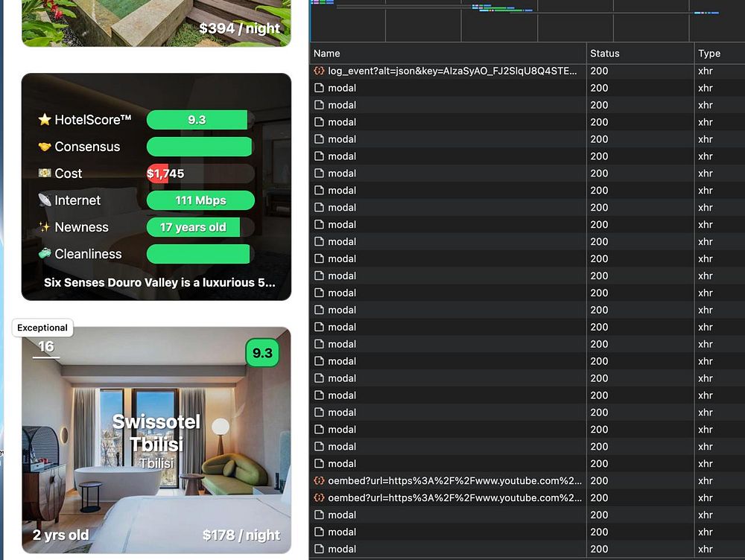
Task: Click the 200 status of log_event request
Action: [x=599, y=71]
